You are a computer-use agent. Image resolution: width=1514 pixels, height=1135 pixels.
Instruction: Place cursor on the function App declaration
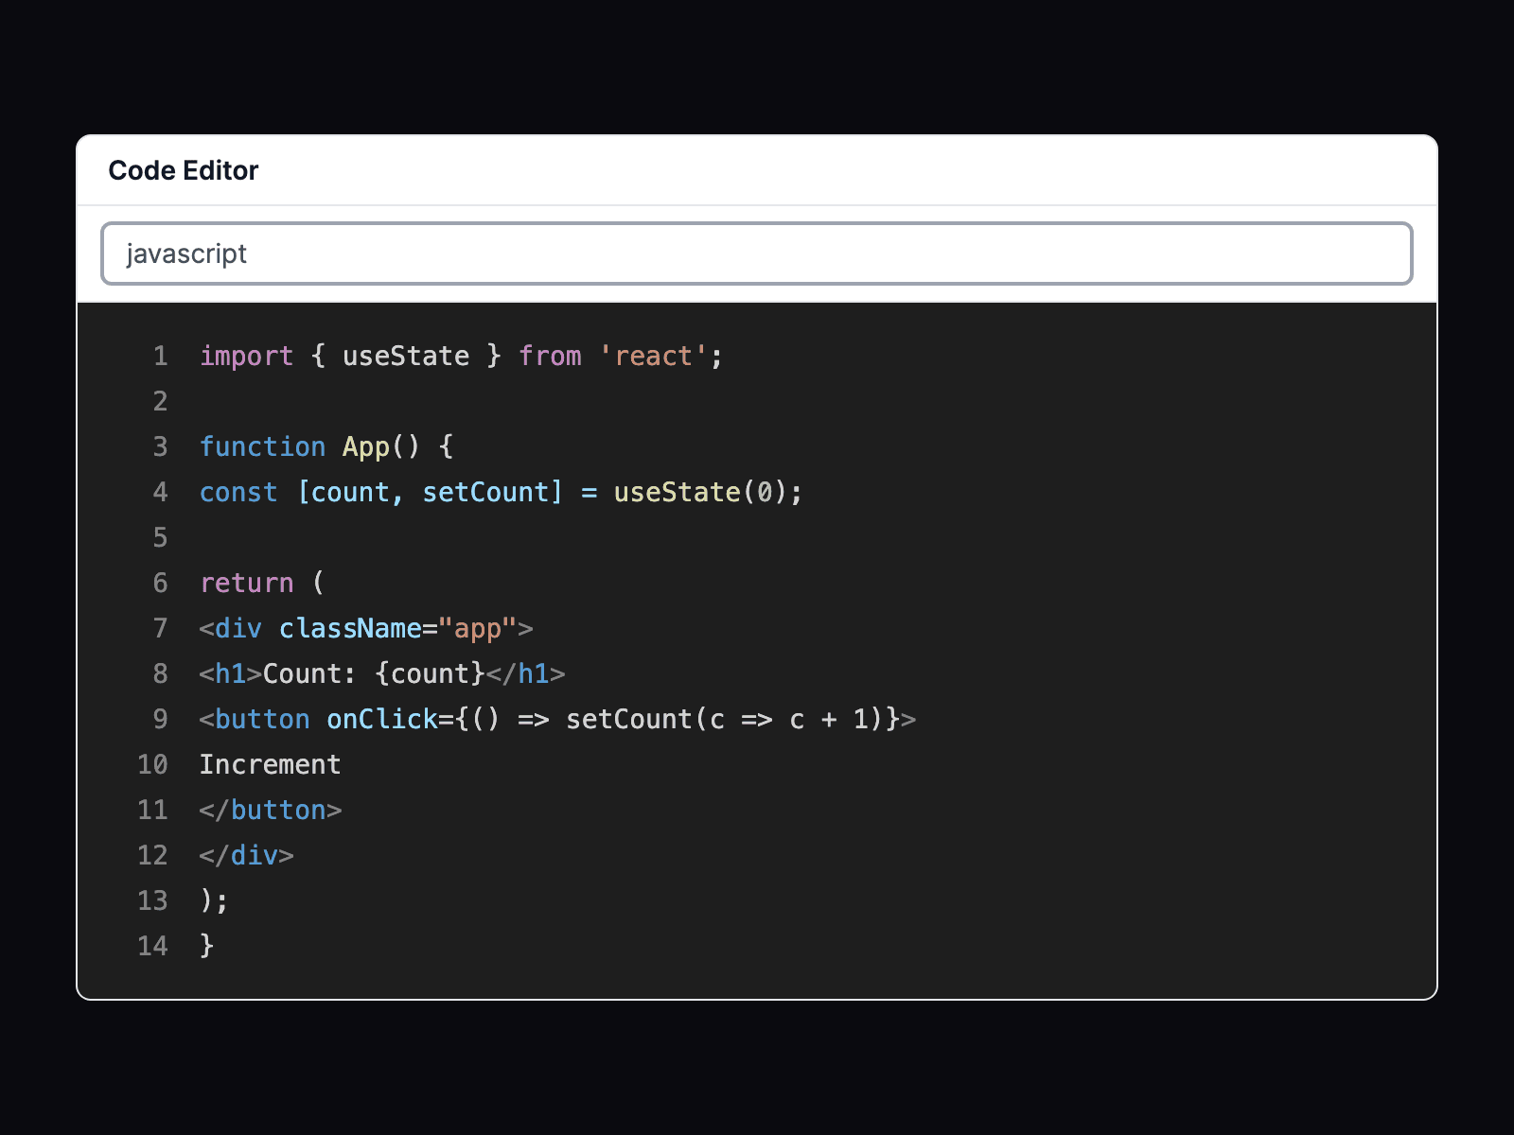(x=312, y=446)
